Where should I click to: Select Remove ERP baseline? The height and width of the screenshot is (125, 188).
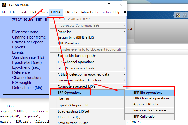pos(149,110)
